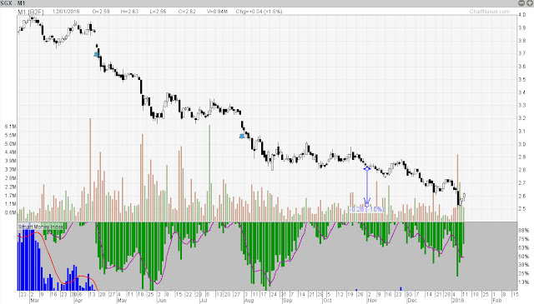
Task: Click the blue arrowhead at measurement bottom
Action: [x=367, y=202]
